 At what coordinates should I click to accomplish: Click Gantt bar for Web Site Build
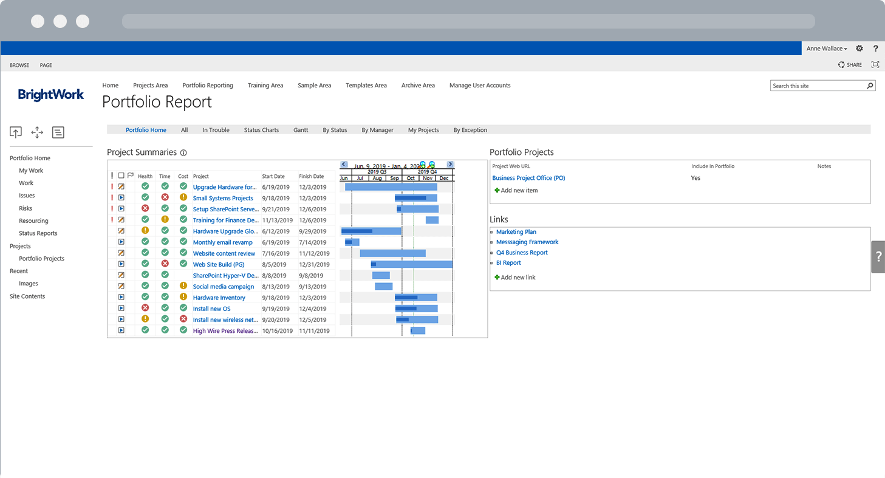coord(412,264)
